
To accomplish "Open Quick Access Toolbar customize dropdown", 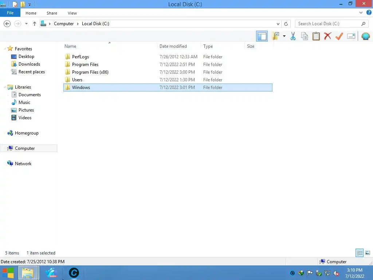I will pos(30,4).
